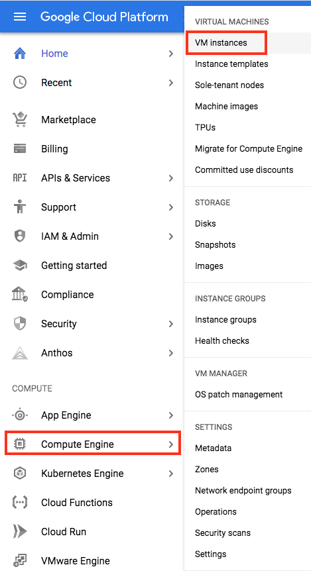Open Zones page
The width and height of the screenshot is (311, 571).
207,469
